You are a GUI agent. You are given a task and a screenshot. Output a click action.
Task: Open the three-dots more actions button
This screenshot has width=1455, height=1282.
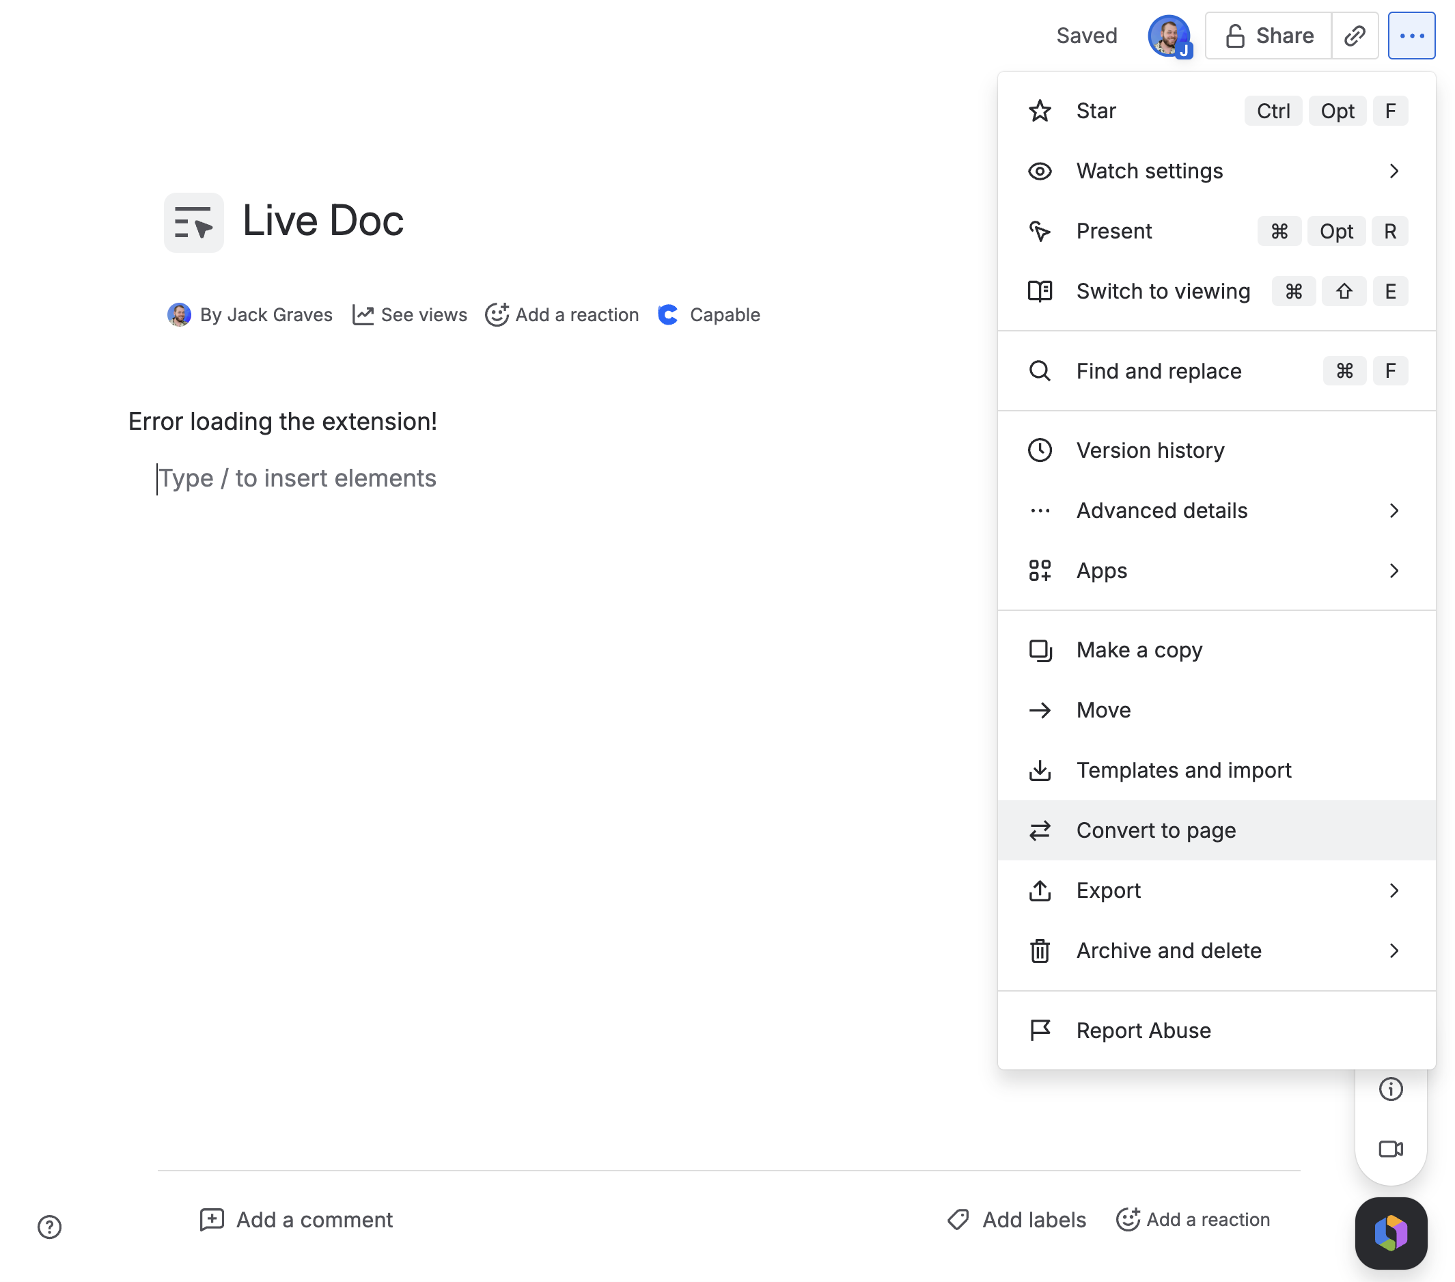click(1411, 36)
